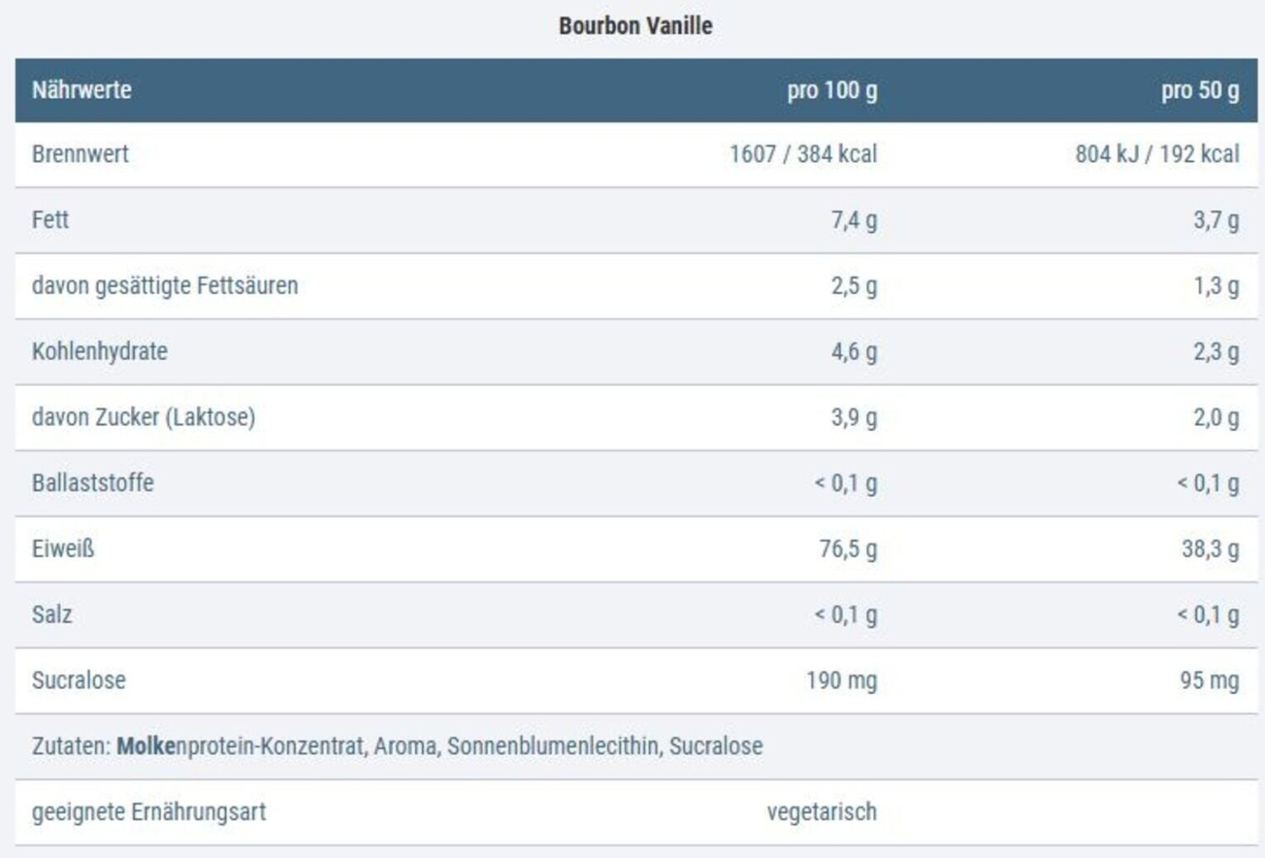Click the "Bourbon Vanille" table title
1265x858 pixels.
[x=635, y=26]
